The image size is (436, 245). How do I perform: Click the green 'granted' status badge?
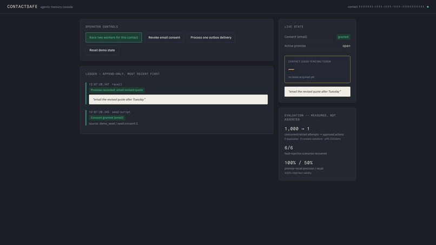343,37
